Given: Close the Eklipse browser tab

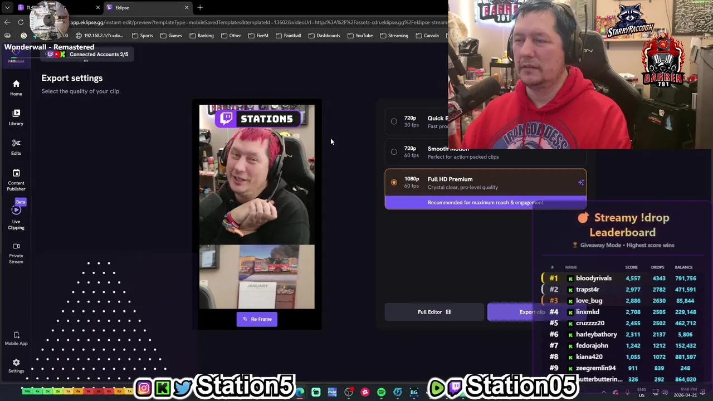Looking at the screenshot, I should (x=187, y=8).
